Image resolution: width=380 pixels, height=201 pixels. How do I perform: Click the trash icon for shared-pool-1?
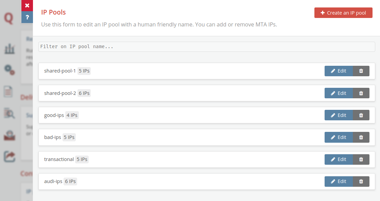click(361, 71)
